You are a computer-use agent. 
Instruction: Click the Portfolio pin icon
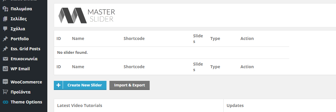tap(5, 39)
